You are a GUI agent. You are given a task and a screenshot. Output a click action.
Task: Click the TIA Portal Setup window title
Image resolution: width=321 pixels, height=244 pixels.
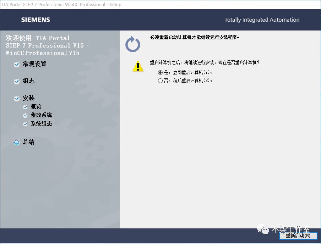[61, 5]
